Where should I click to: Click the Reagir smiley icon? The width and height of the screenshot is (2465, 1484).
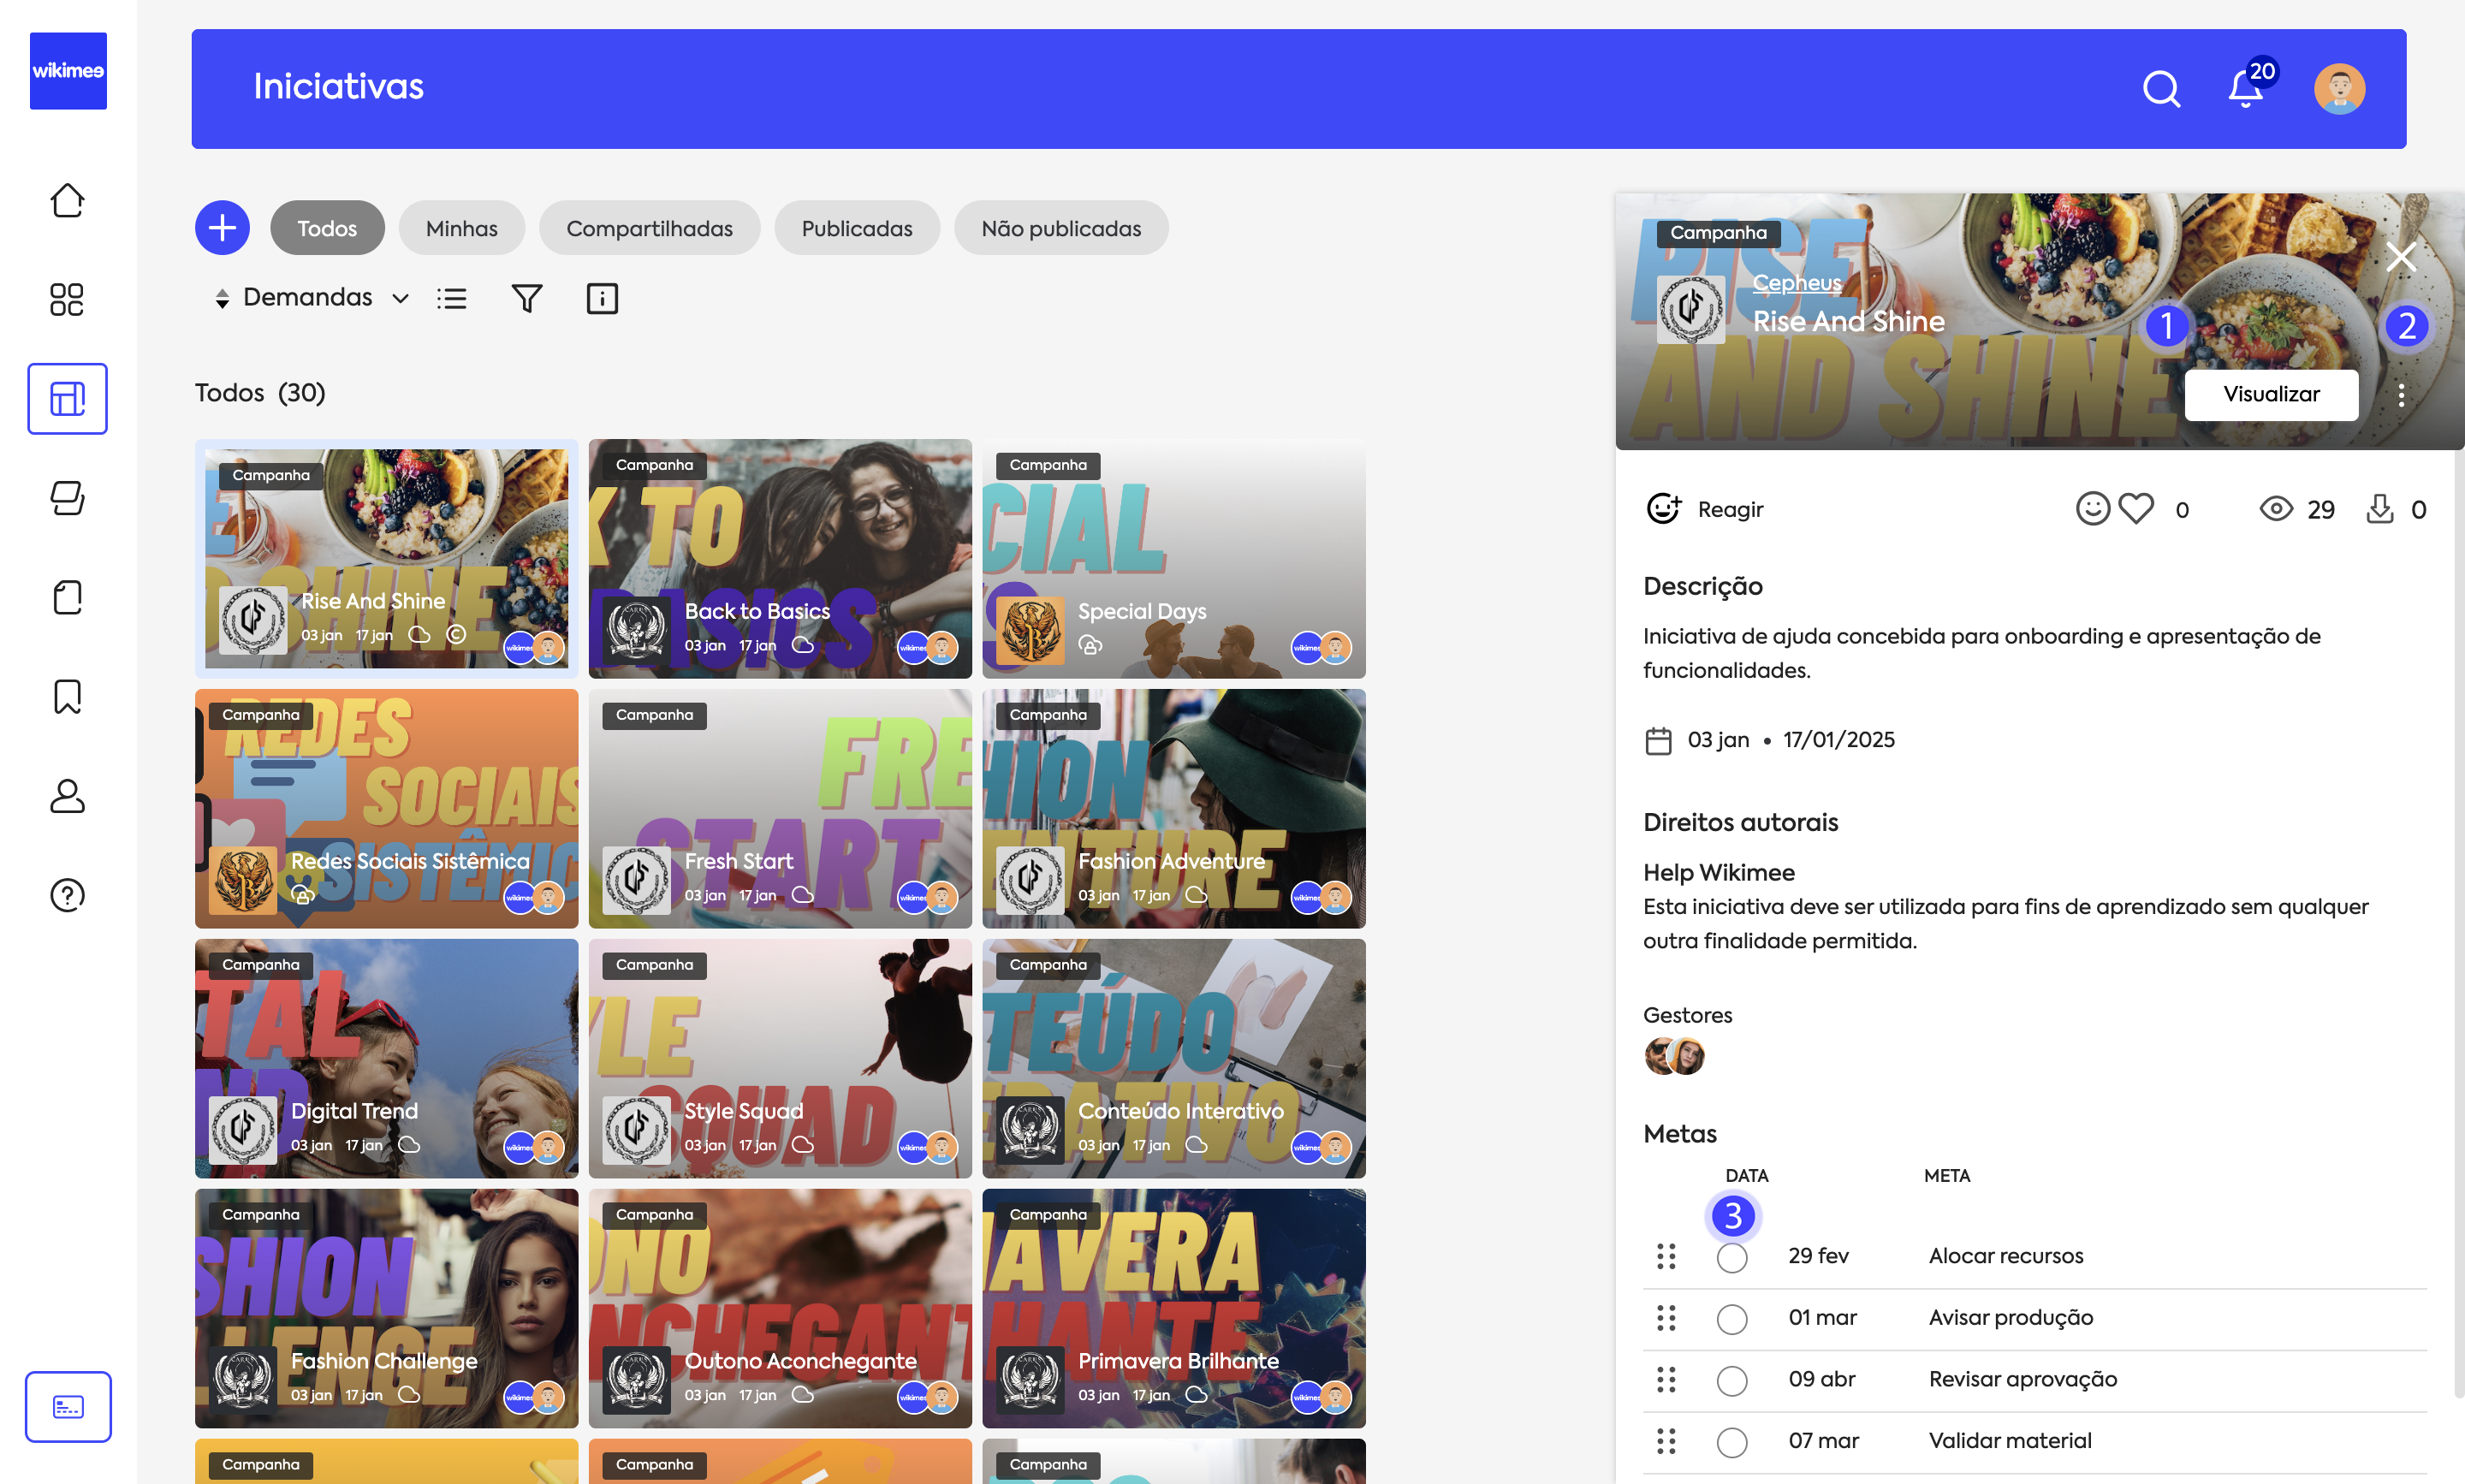[1664, 509]
